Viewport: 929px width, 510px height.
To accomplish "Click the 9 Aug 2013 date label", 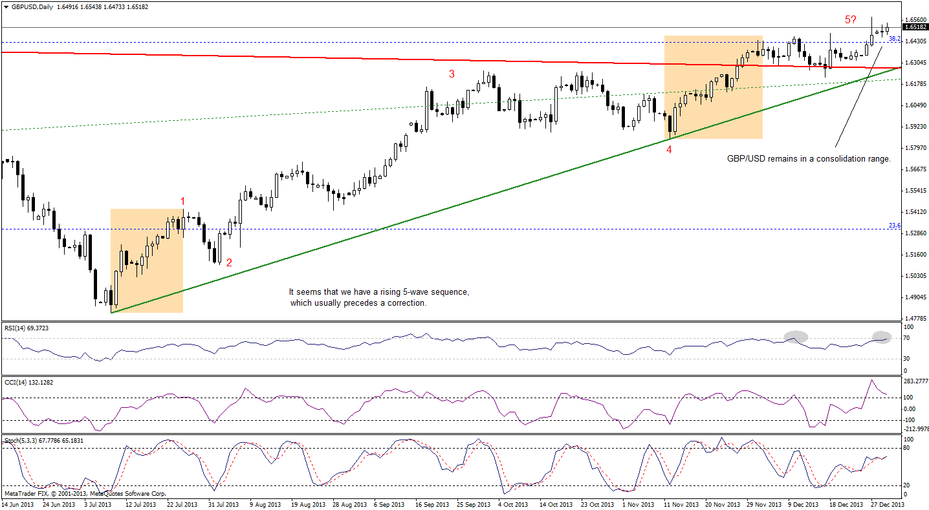I will (264, 504).
